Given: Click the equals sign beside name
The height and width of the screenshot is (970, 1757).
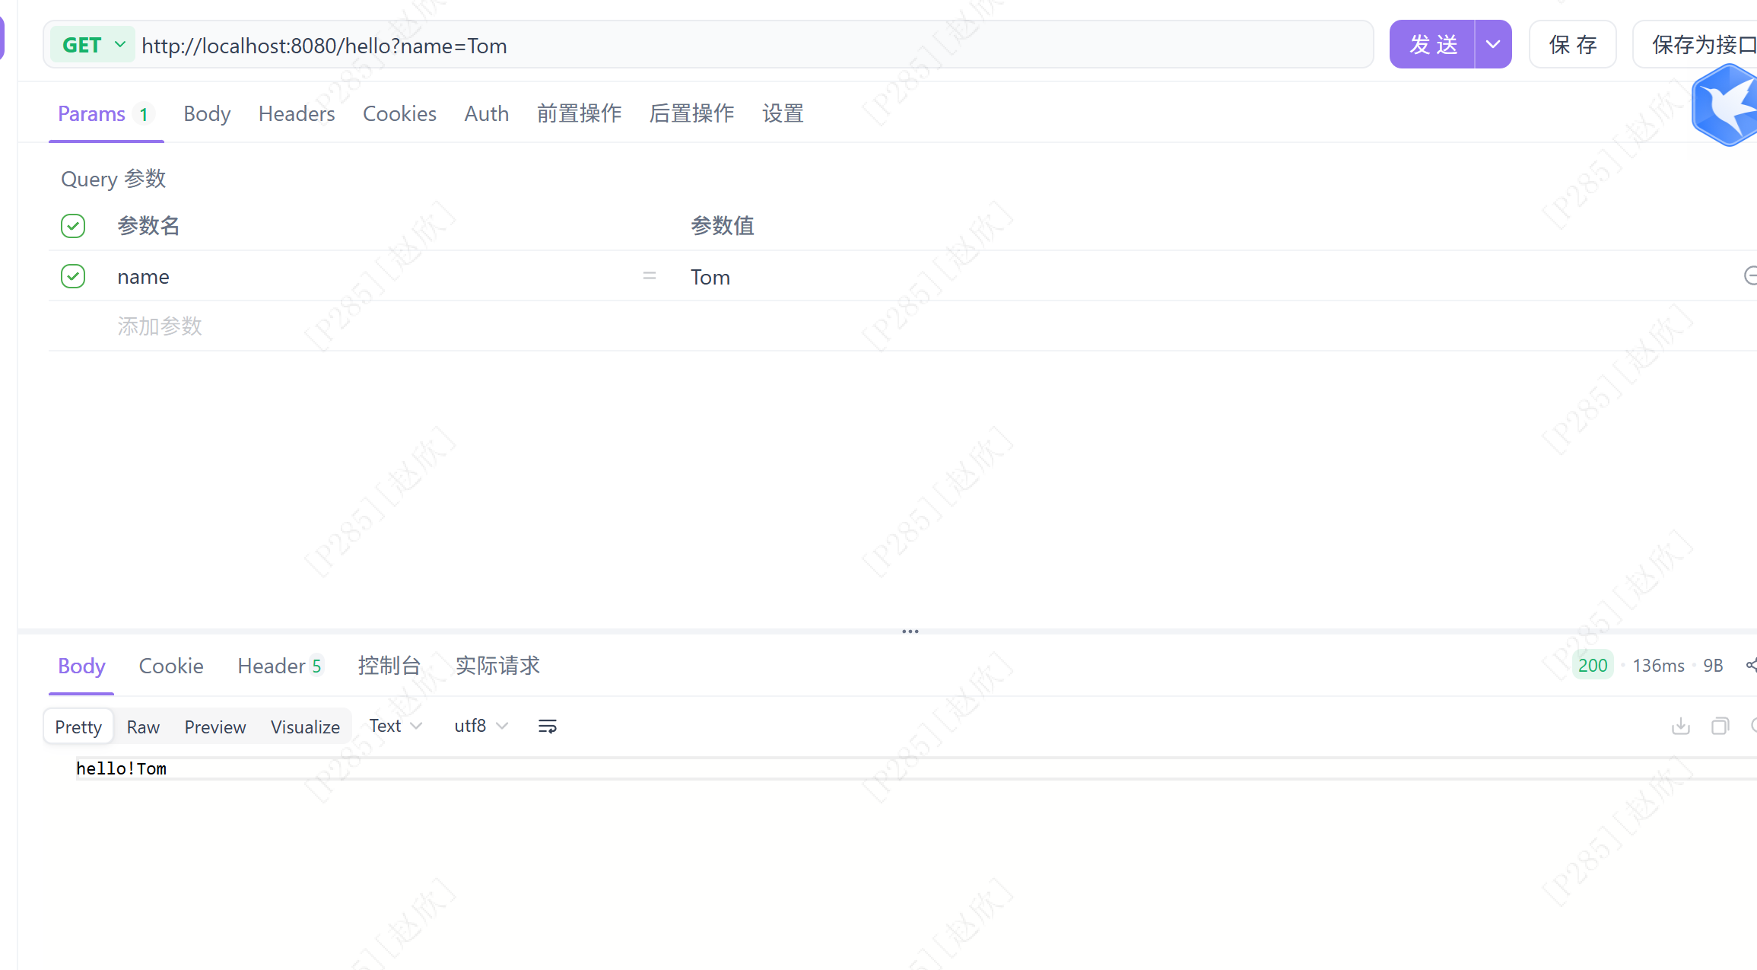Looking at the screenshot, I should (x=649, y=276).
